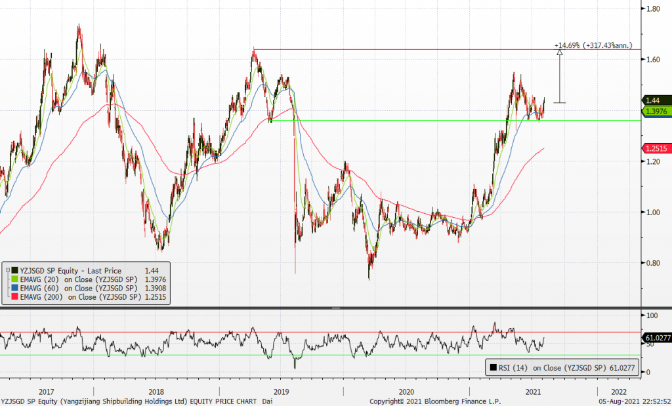Collapse the price legend using its expander icon

(x=7, y=270)
